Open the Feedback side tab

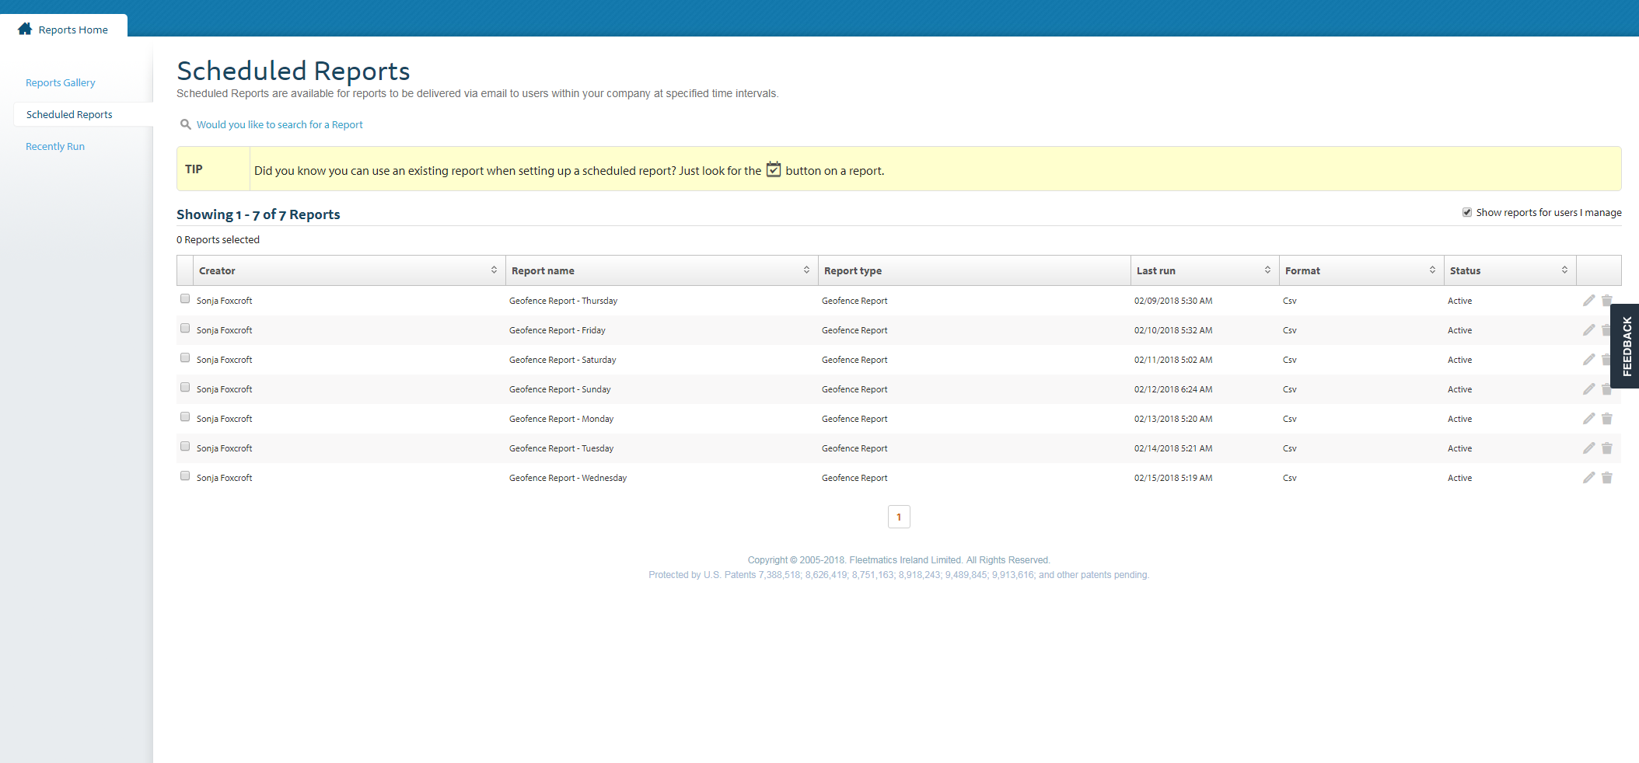coord(1626,346)
